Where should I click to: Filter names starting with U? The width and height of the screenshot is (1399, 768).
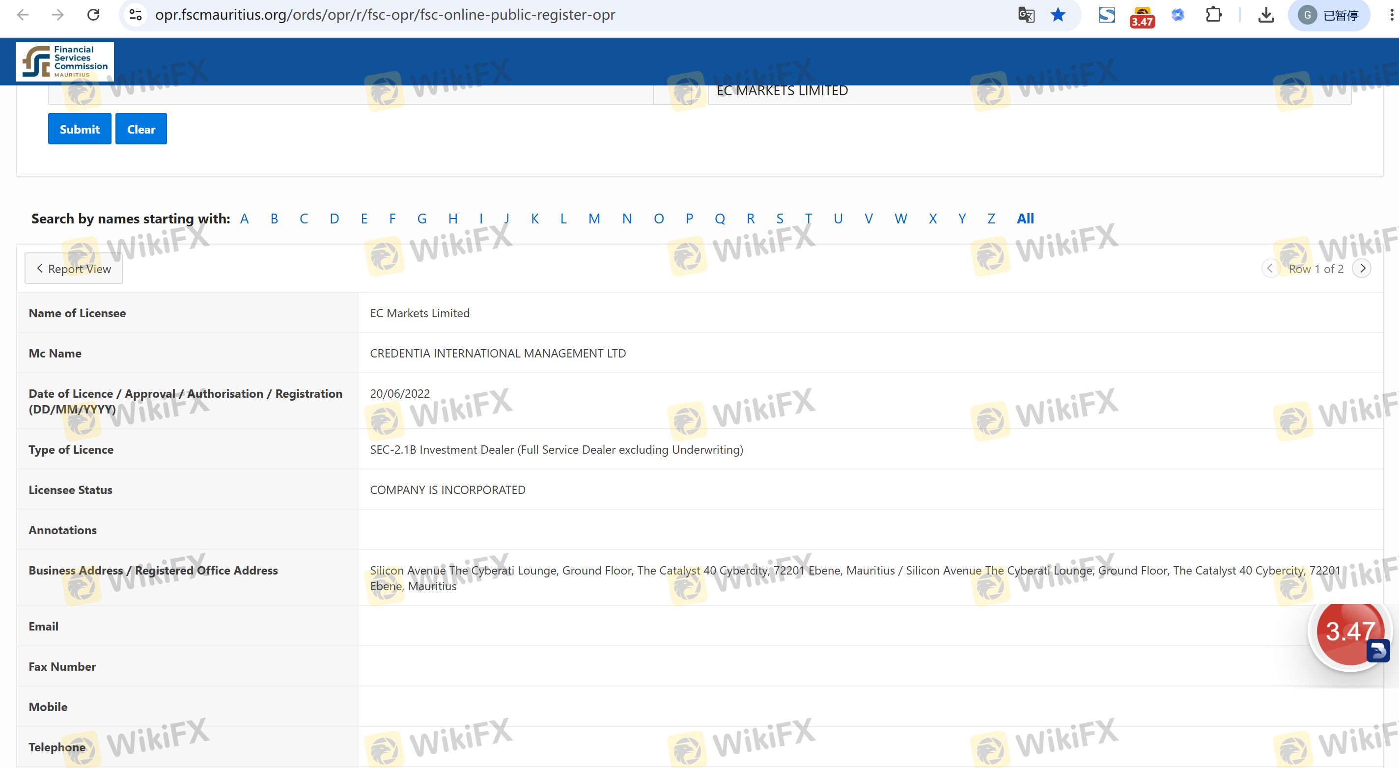pos(838,218)
